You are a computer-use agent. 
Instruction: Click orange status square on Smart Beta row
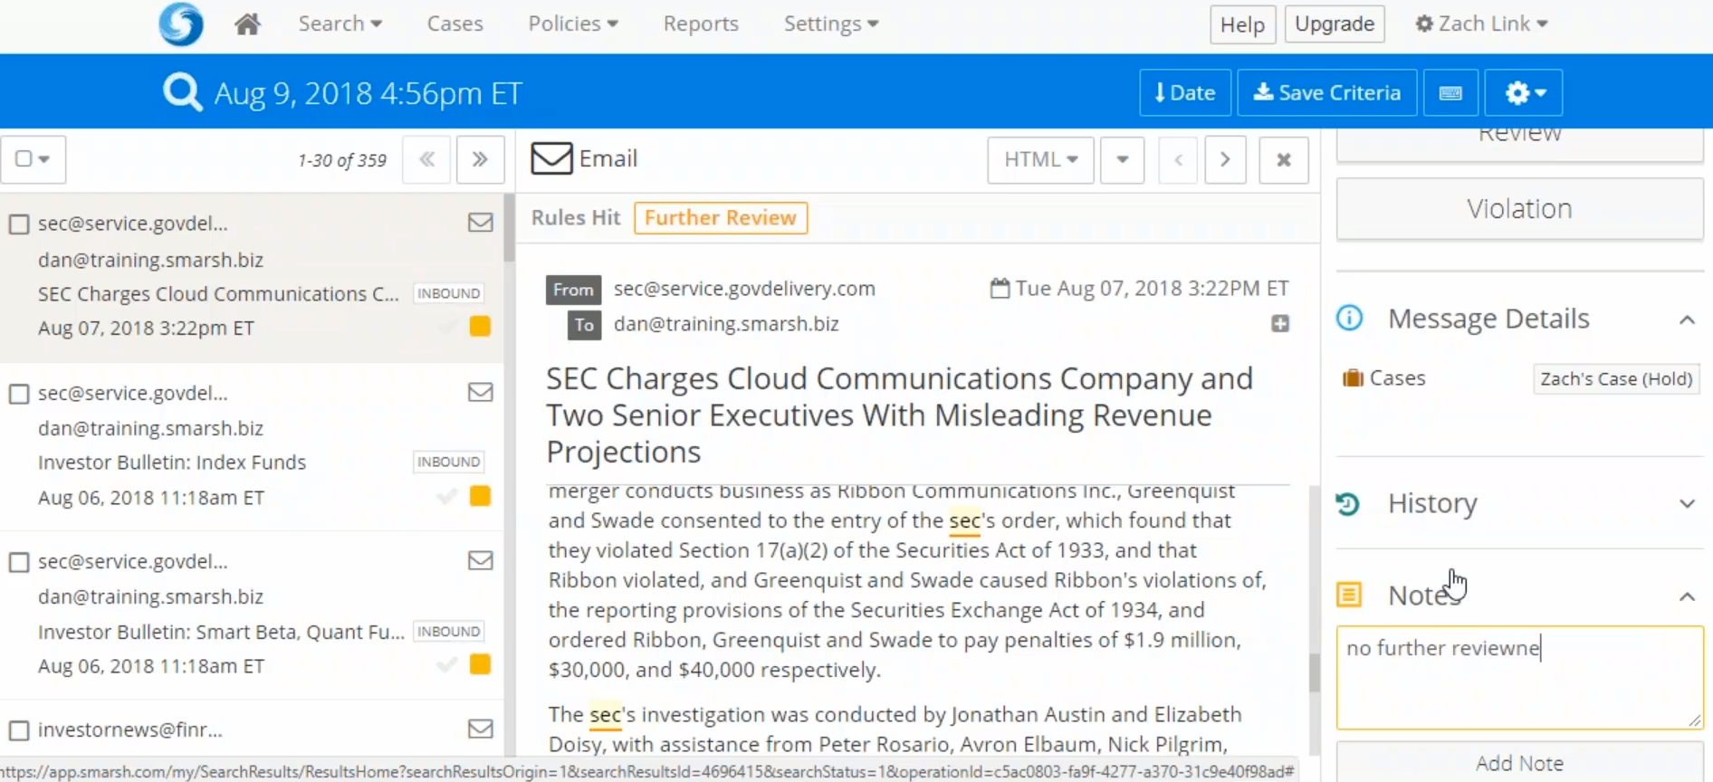[x=480, y=665]
